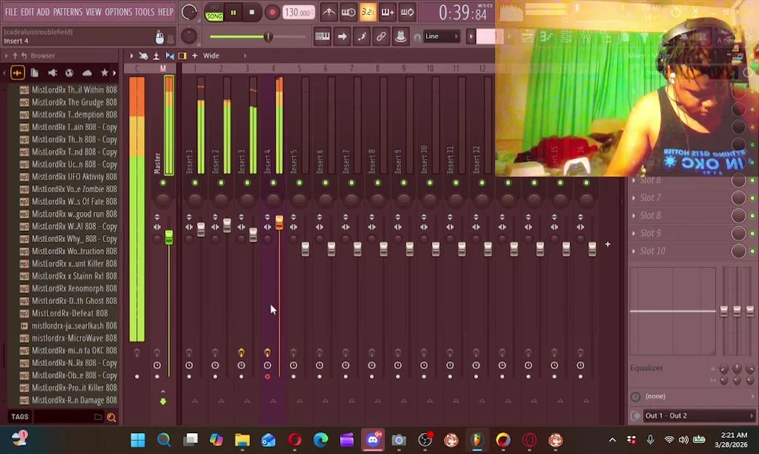Mute Insert 1 with its green LED
This screenshot has height=454, width=759.
point(195,183)
